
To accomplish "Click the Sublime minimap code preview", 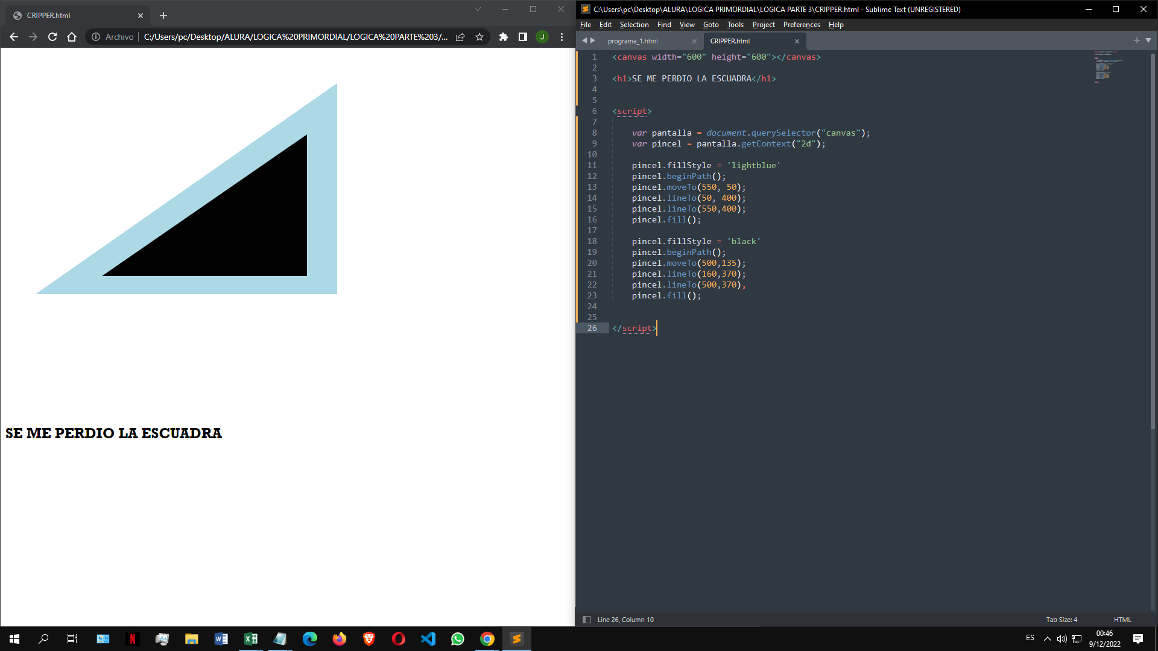I will [x=1107, y=67].
